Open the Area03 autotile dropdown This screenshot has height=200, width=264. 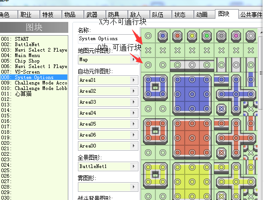point(134,102)
